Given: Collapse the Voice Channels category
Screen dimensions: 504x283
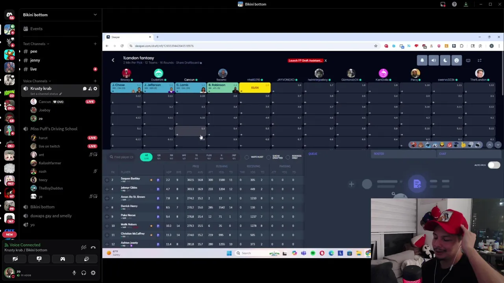Looking at the screenshot, I should pos(37,81).
